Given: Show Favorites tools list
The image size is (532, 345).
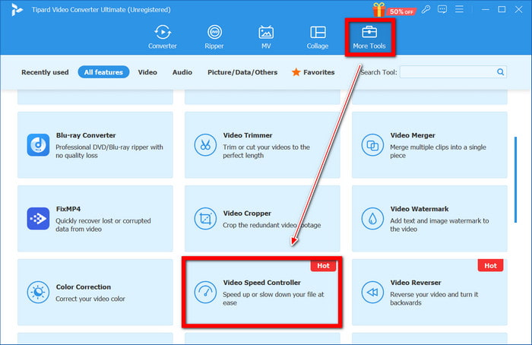Looking at the screenshot, I should [312, 72].
